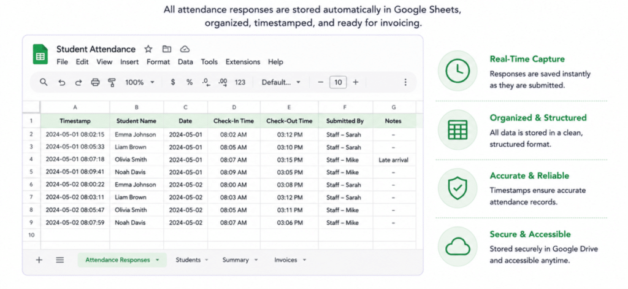The image size is (628, 289).
Task: Click the Timestamp header cell
Action: (75, 121)
